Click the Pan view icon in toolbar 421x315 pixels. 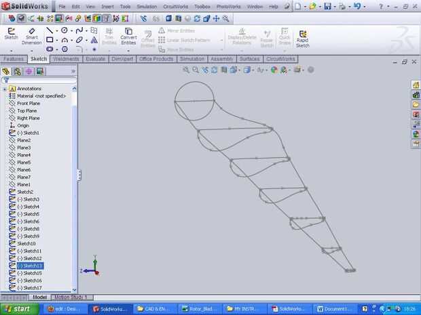pos(216,18)
